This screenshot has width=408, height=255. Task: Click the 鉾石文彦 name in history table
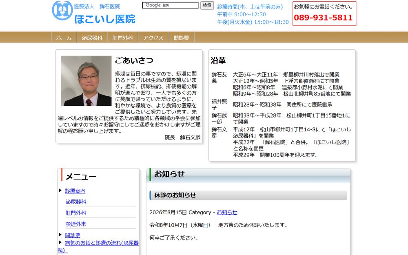(x=219, y=133)
